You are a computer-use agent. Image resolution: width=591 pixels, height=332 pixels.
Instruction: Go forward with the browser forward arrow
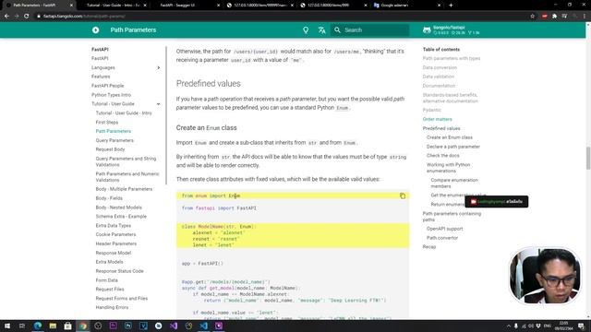[x=17, y=17]
